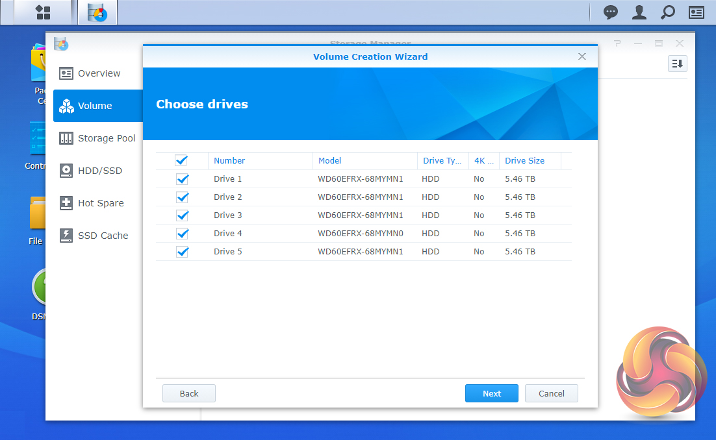Screen dimensions: 716x440
Task: Open the DSM main menu grid icon
Action: tap(43, 12)
